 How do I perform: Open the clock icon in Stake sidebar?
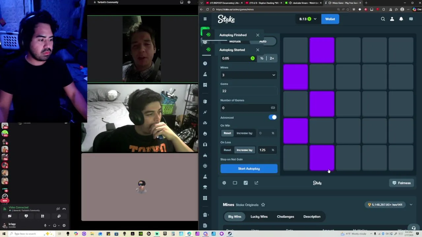205,63
